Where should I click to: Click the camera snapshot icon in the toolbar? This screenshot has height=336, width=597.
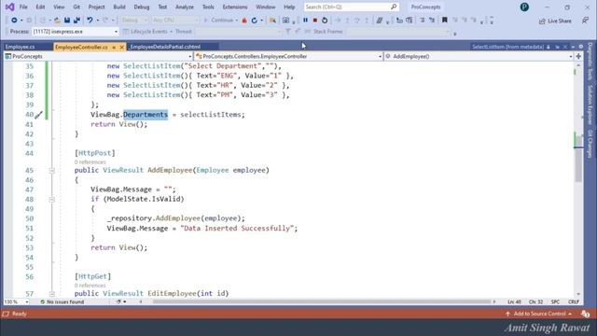[x=286, y=21]
